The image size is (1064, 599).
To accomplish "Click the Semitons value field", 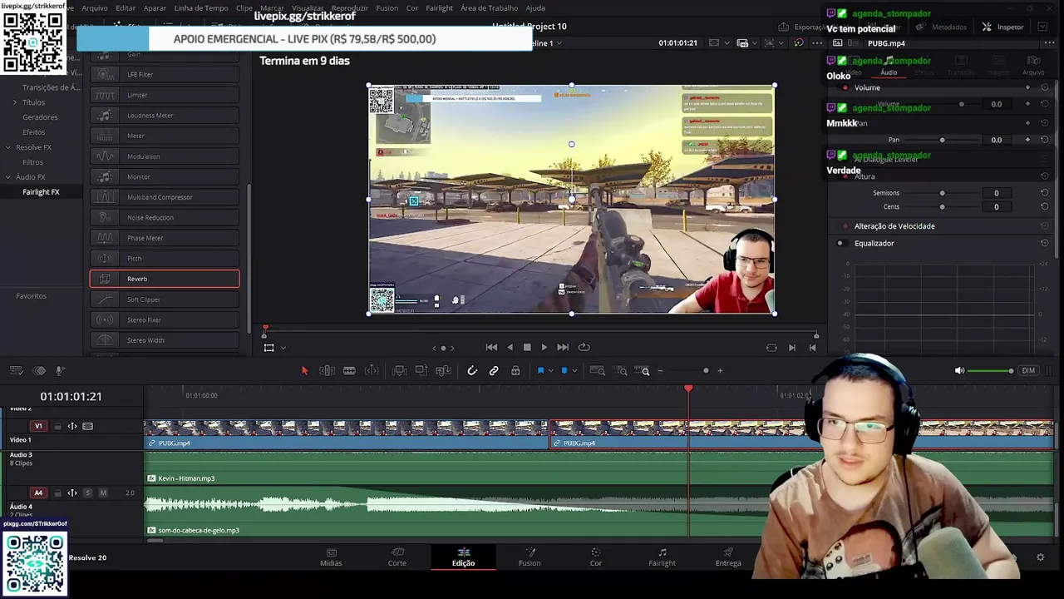I will click(996, 193).
